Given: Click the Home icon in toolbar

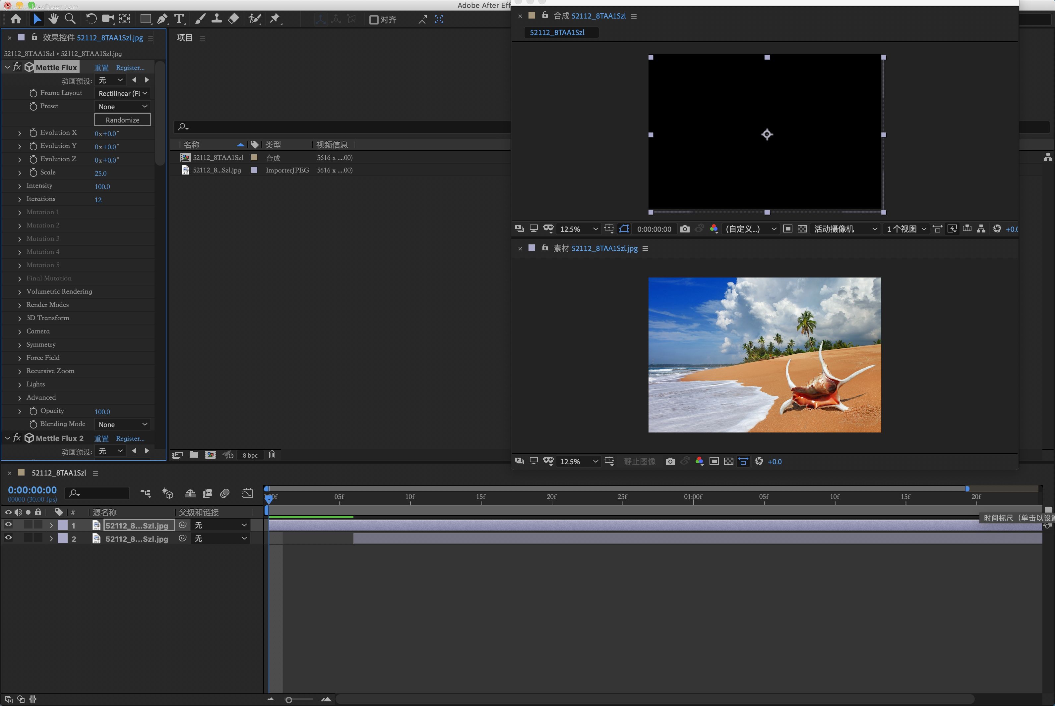Looking at the screenshot, I should click(16, 19).
